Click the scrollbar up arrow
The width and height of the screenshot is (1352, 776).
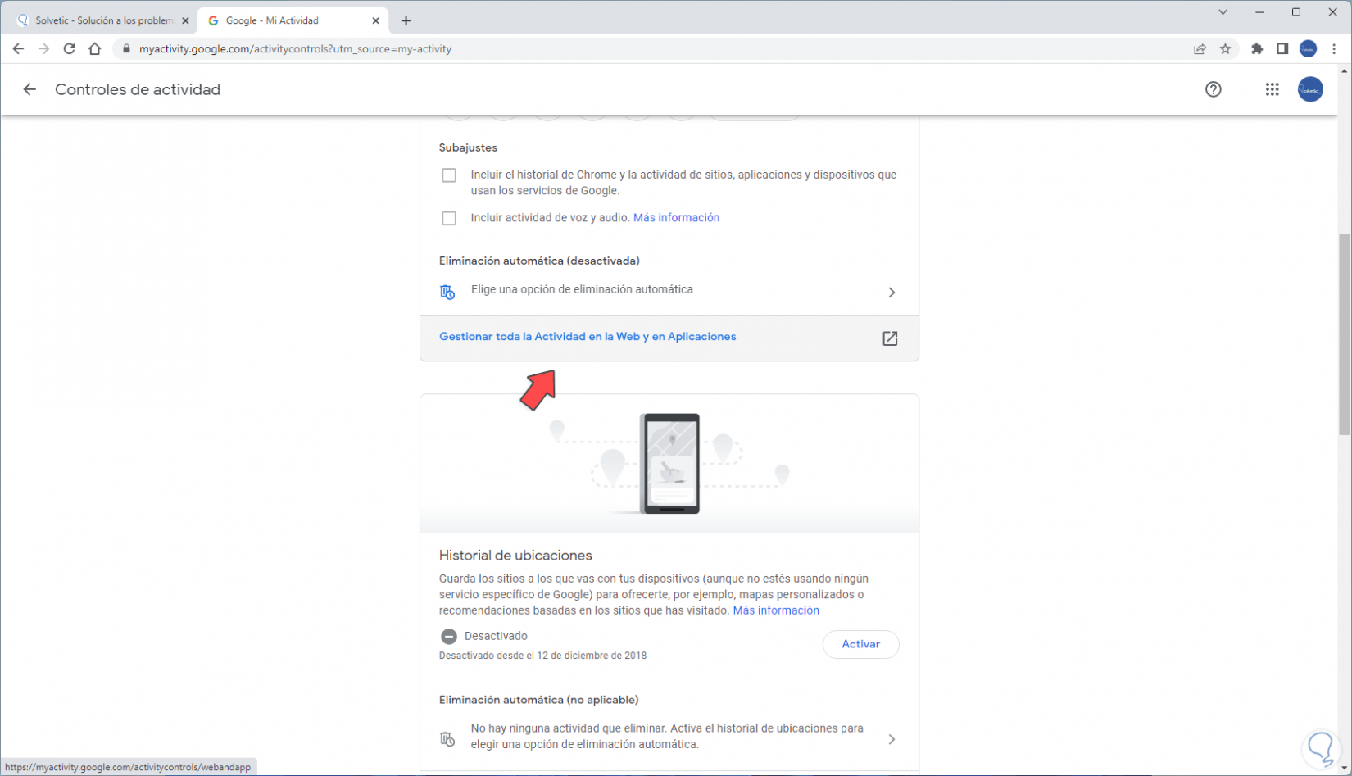coord(1344,71)
